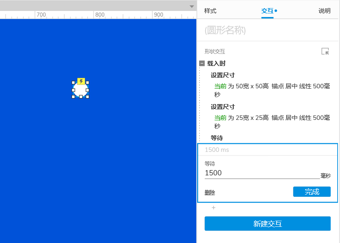Click the 圆形名称 name field
Viewport: 340px width, 243px height.
tap(268, 30)
